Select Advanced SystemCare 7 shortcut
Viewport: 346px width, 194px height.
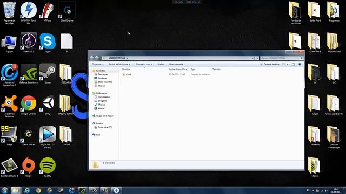coord(9,75)
